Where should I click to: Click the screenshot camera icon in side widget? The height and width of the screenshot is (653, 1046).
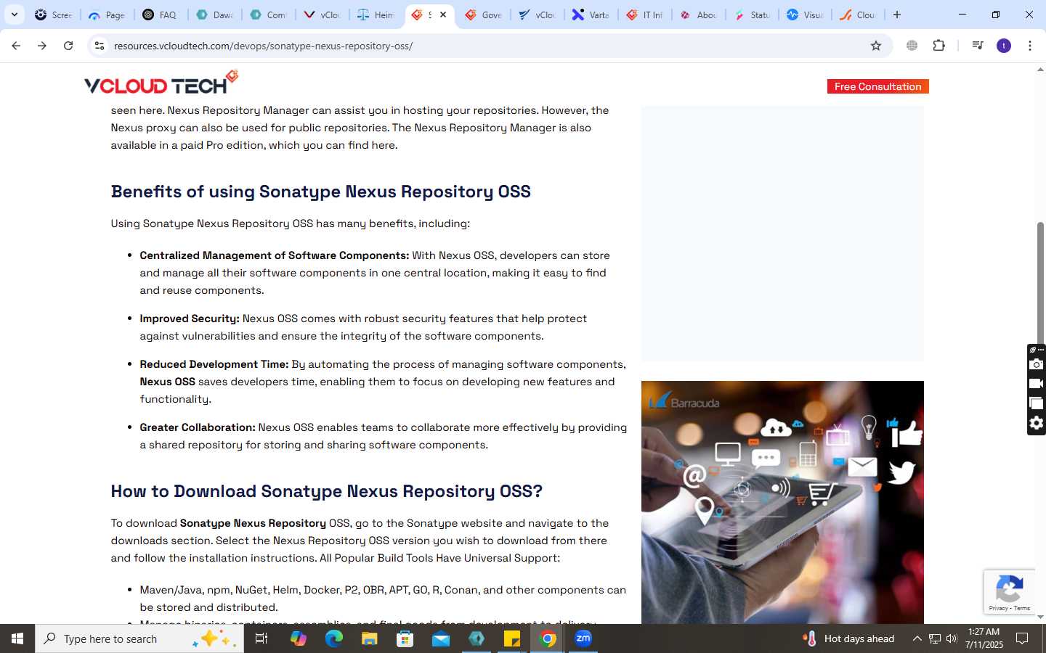click(x=1037, y=364)
